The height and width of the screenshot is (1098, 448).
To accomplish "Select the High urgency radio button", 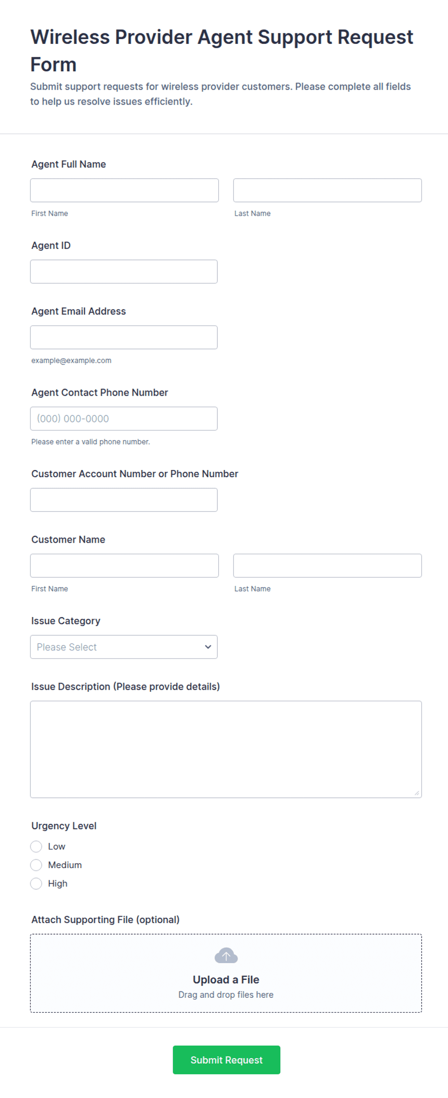I will [x=36, y=884].
